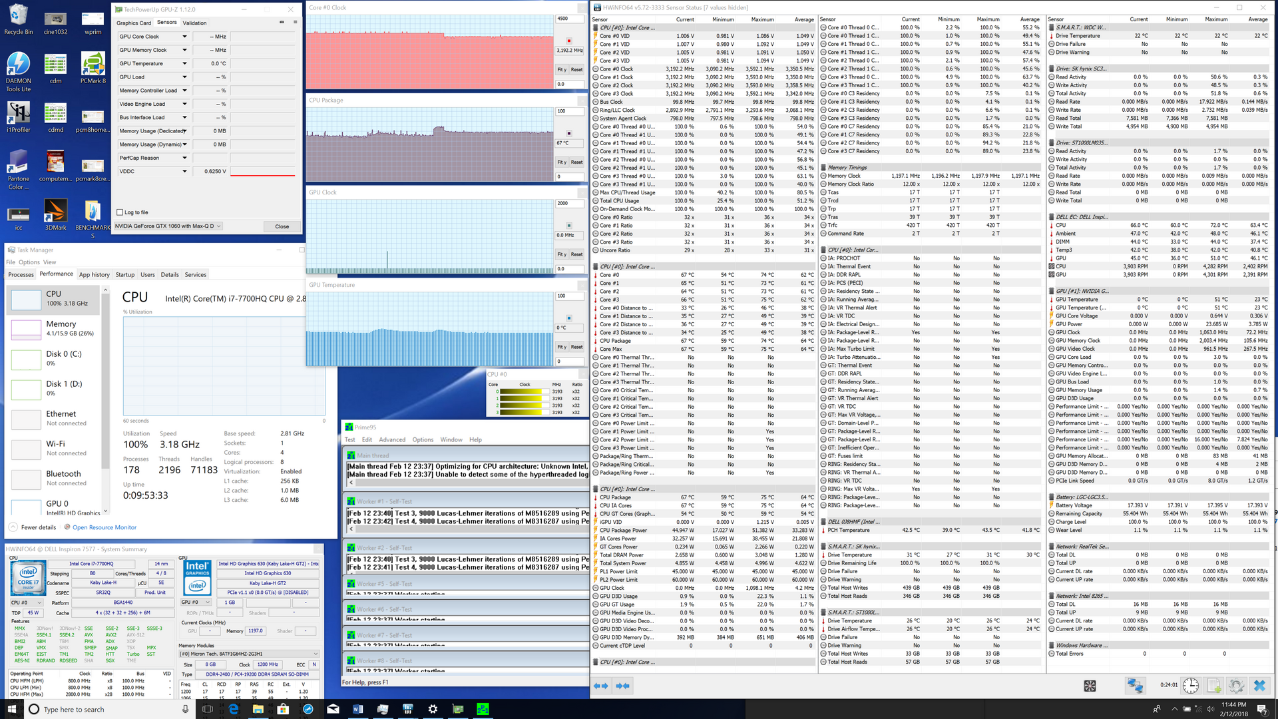Click GPU-Z camera screenshot icon
1278x719 pixels.
click(x=282, y=22)
